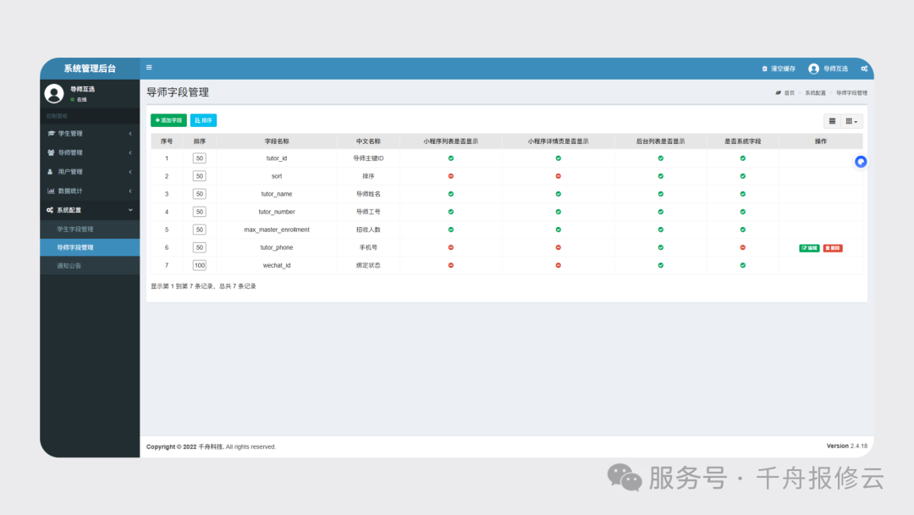The height and width of the screenshot is (515, 914).
Task: Click the sort order field for wechat_id
Action: pos(200,265)
